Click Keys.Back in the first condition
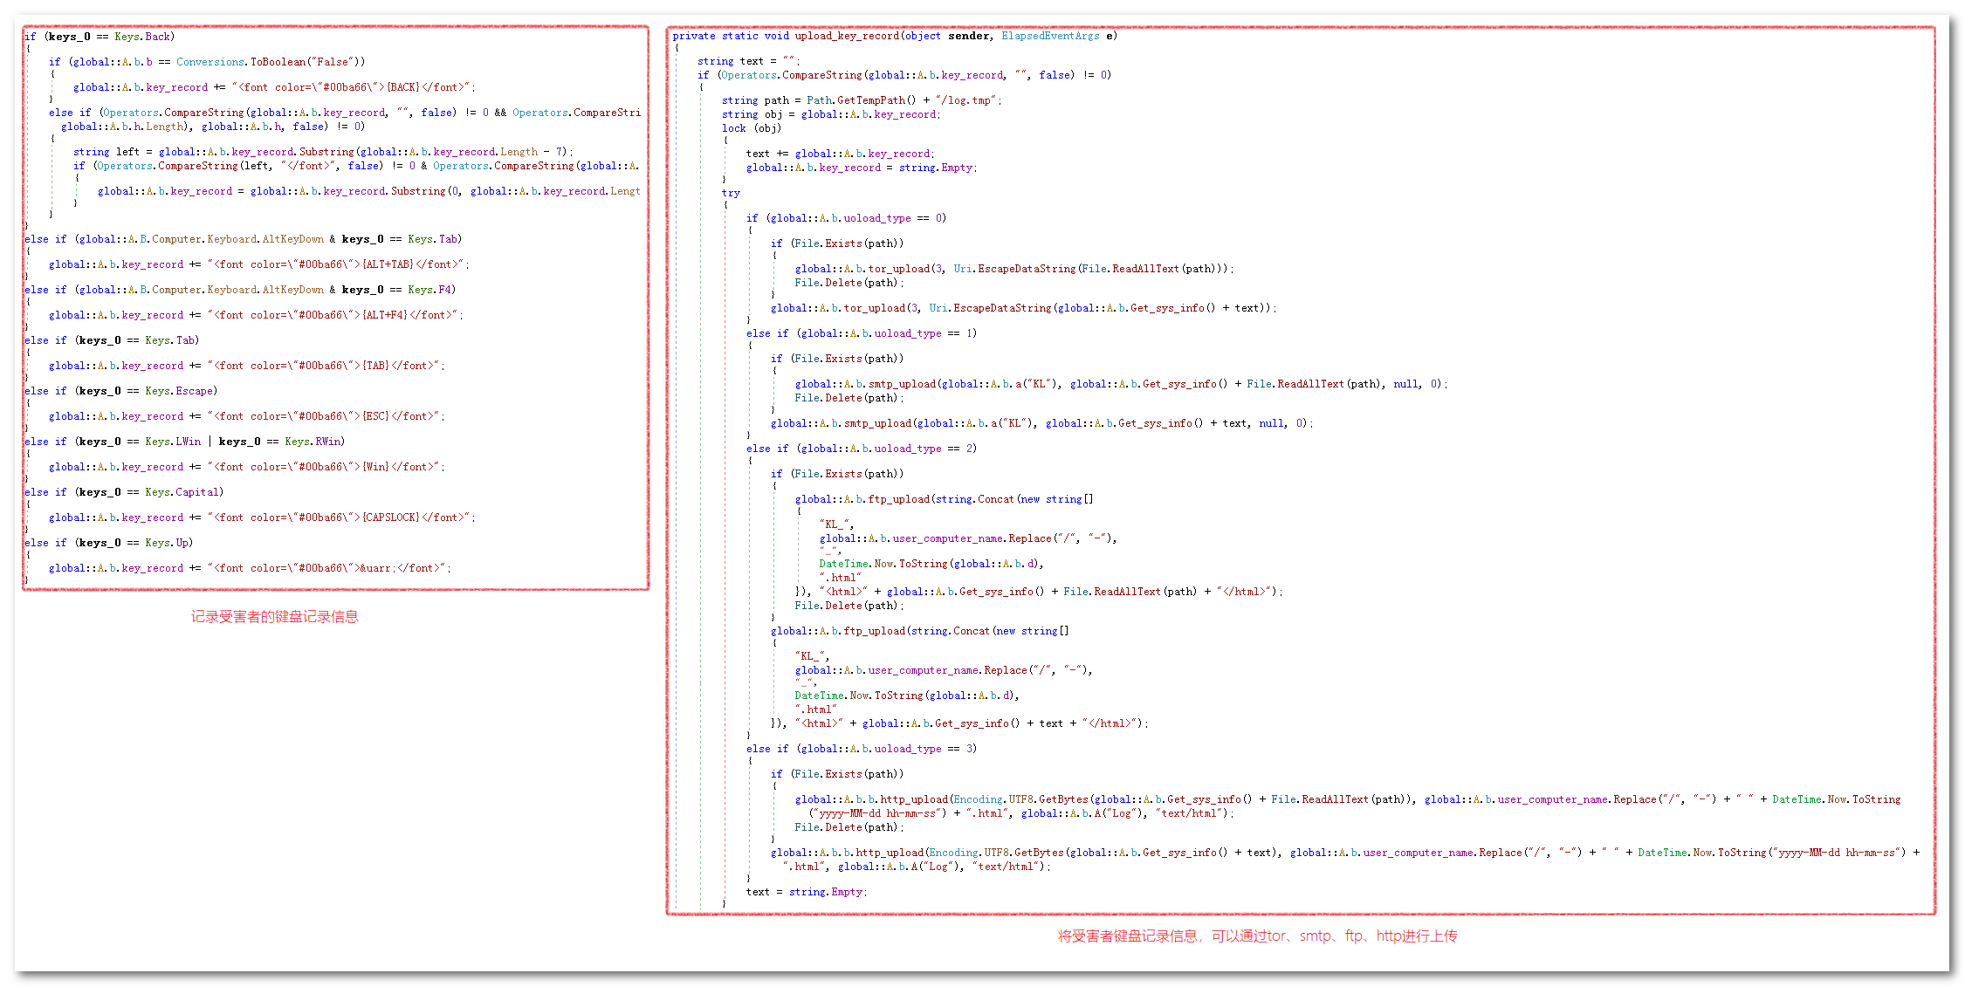The image size is (1965, 987). click(x=144, y=37)
